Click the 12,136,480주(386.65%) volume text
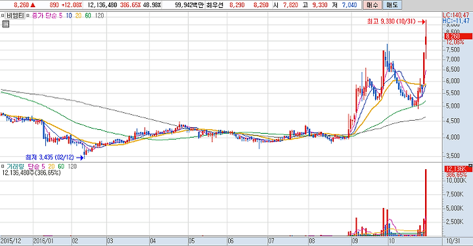Image resolution: width=473 pixels, height=246 pixels. [32, 173]
